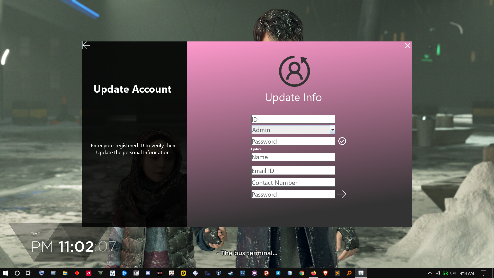This screenshot has height=278, width=494.
Task: Open Steam from the taskbar
Action: (x=231, y=273)
